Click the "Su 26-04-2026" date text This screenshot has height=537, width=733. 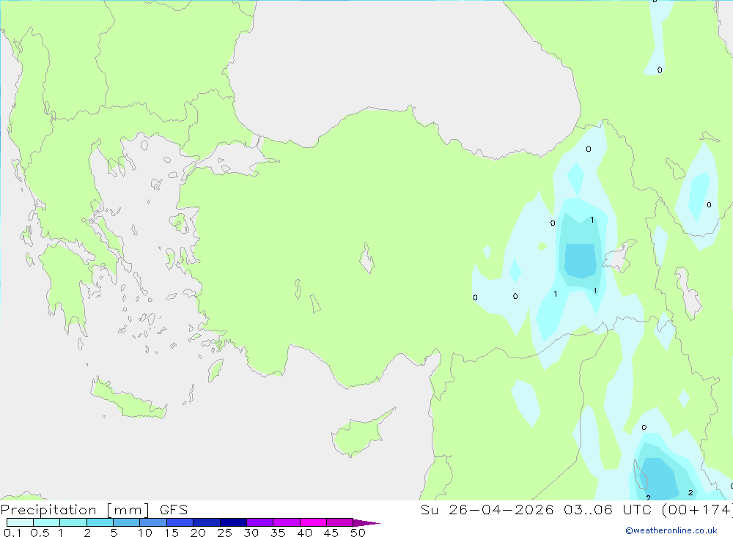(487, 510)
